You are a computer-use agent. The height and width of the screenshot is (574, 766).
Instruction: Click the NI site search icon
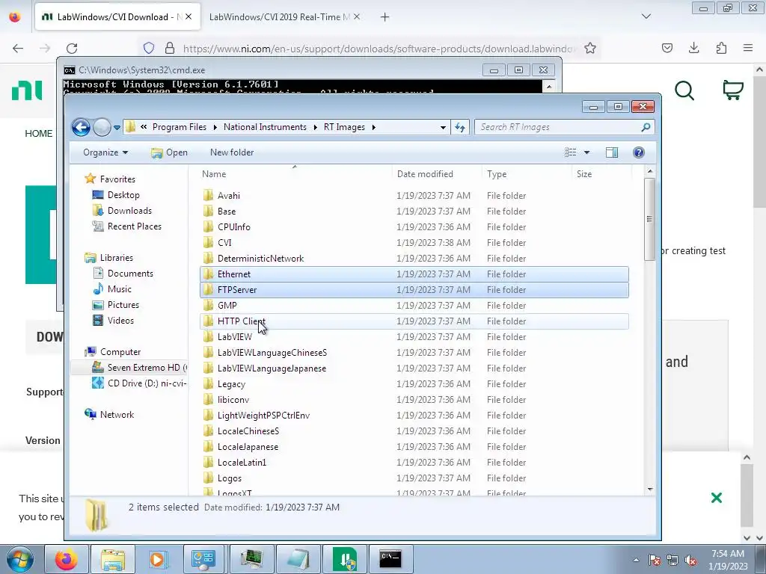(x=684, y=90)
